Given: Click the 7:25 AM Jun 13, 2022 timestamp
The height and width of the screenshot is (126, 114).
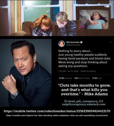Looking at the screenshot, I should 68,71.
